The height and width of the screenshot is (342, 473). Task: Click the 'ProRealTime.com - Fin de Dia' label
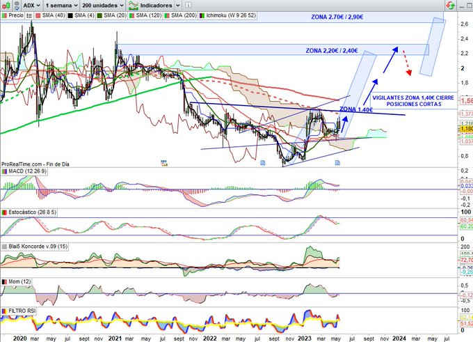tap(35, 164)
